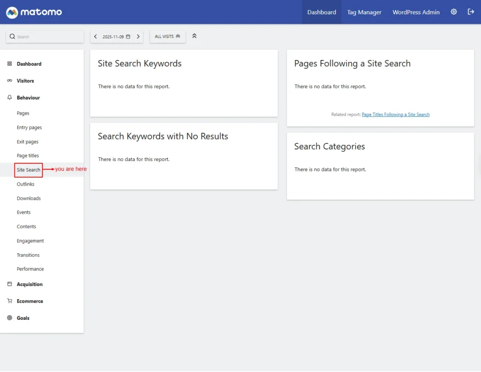This screenshot has height=372, width=481.
Task: Click the Matomo logo in header
Action: click(x=34, y=12)
